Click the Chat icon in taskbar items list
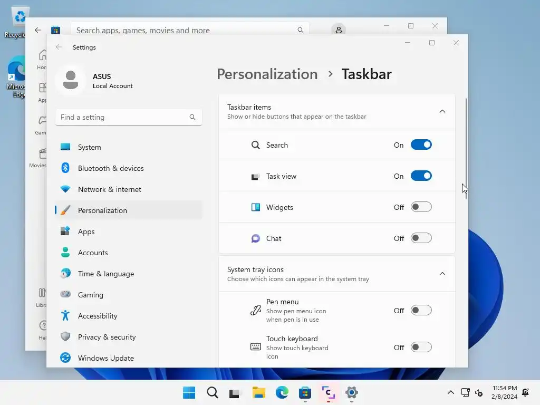 (256, 238)
